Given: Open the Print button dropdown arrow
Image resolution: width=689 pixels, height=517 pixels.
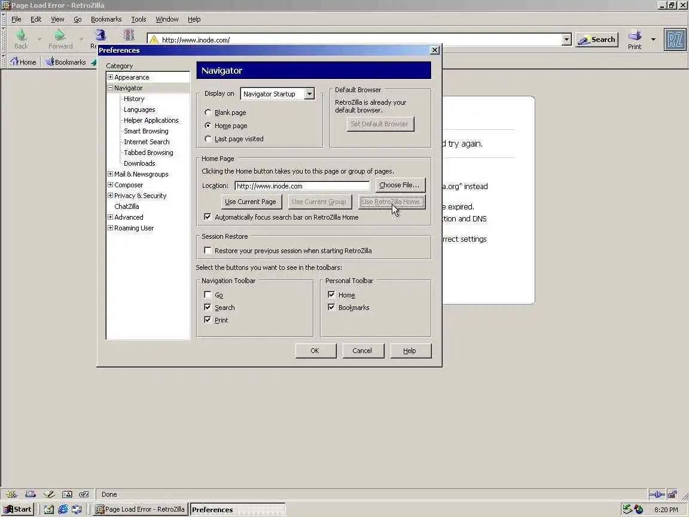Looking at the screenshot, I should point(653,39).
